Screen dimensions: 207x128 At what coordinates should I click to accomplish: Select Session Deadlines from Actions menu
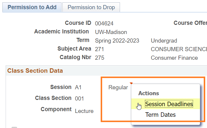169,104
